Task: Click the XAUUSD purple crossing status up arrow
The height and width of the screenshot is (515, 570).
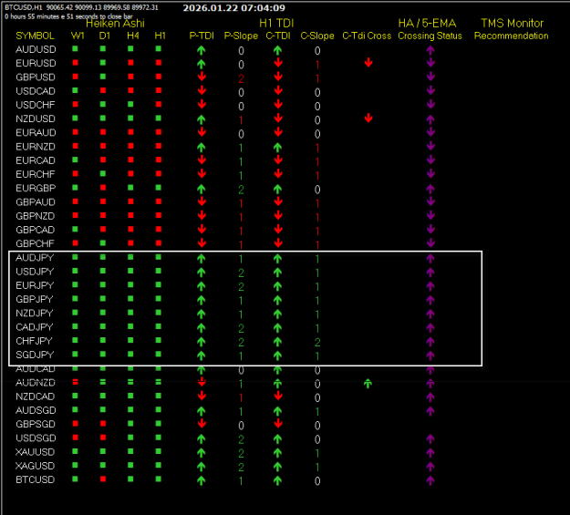Action: pos(430,453)
